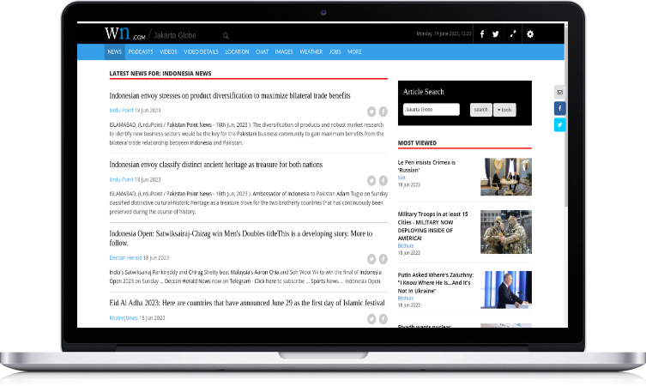Click the Facebook share button on side bar
Viewport: 646px width, 386px height.
point(560,108)
